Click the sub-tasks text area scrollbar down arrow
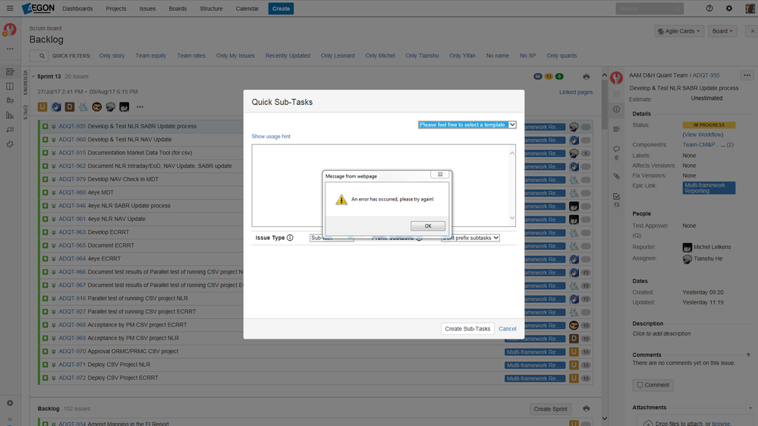The height and width of the screenshot is (426, 758). coord(512,218)
